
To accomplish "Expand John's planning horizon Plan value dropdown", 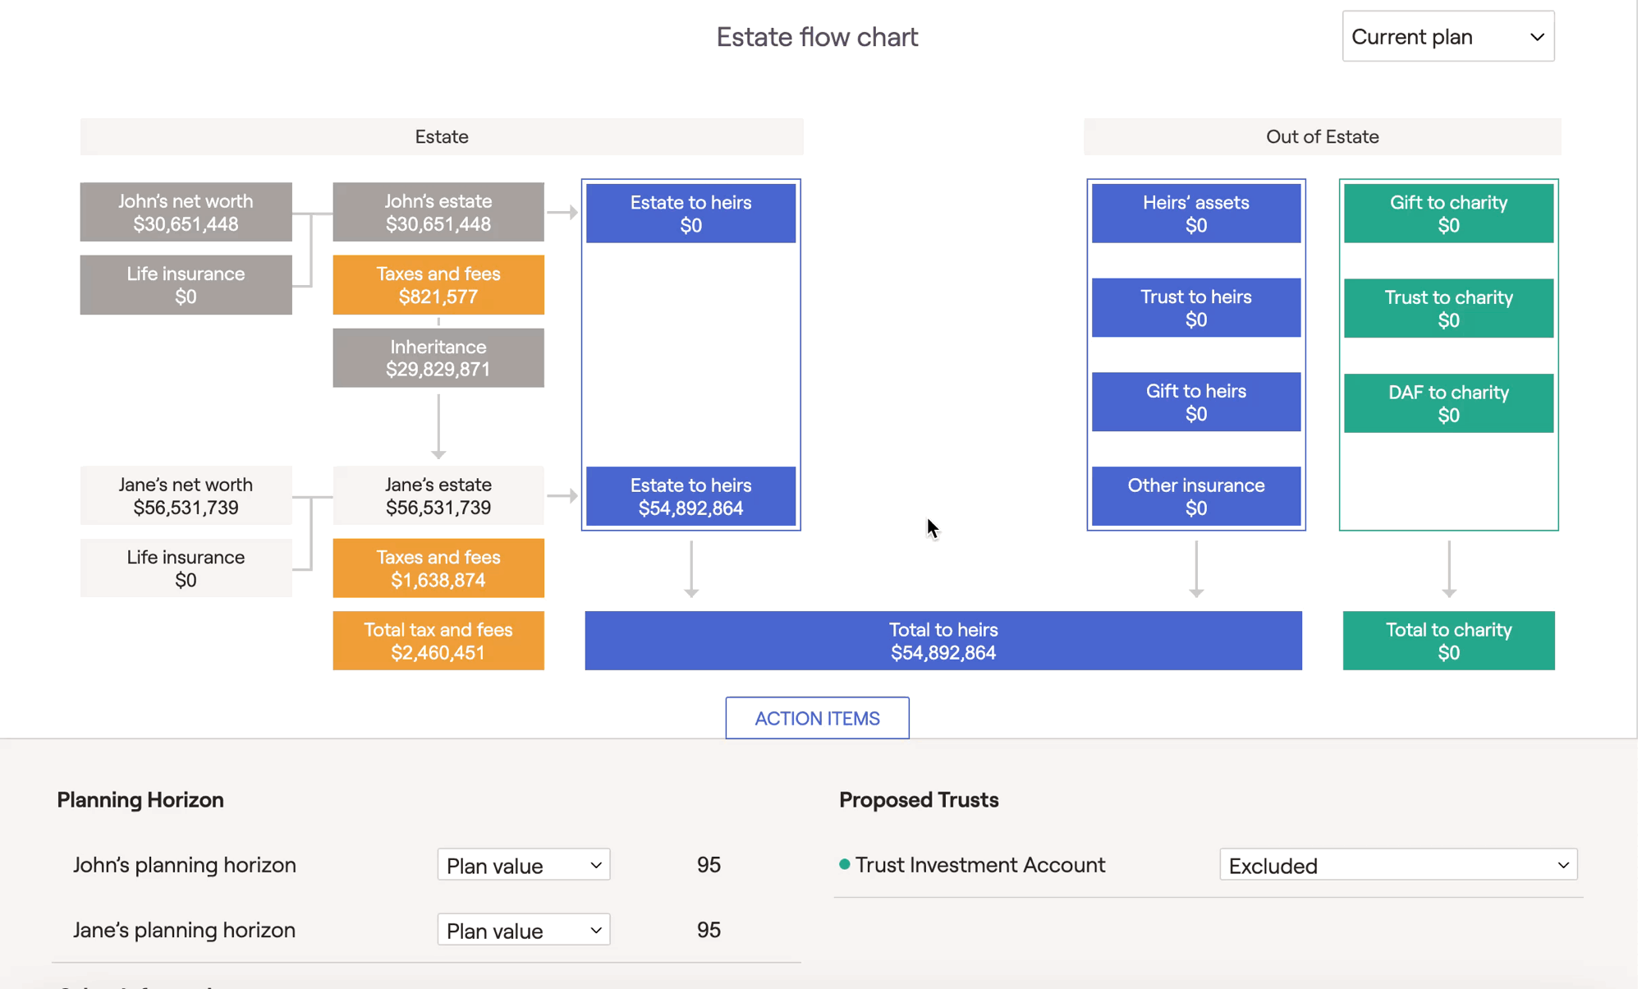I will [x=523, y=865].
